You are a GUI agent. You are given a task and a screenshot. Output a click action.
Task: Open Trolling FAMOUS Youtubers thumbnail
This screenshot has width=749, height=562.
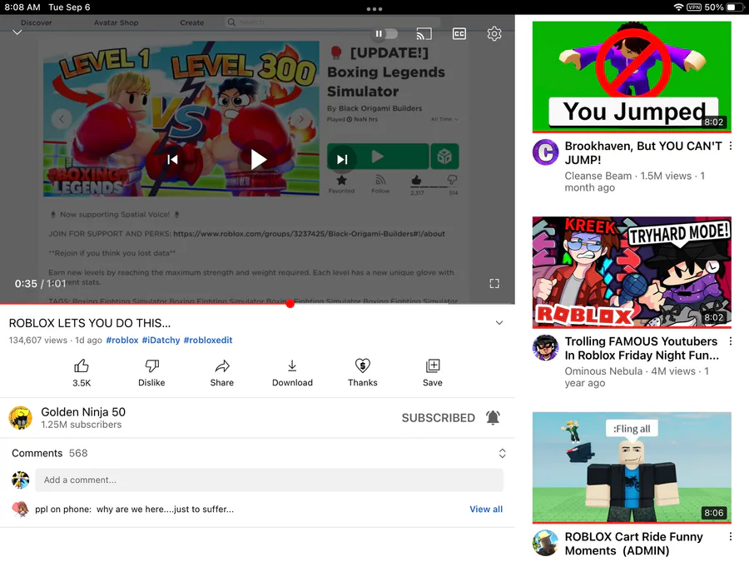click(632, 272)
